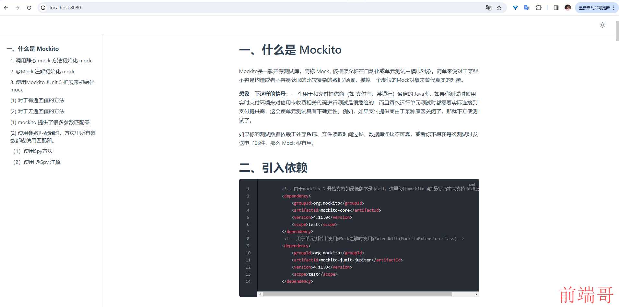Image resolution: width=619 pixels, height=307 pixels.
Task: Open sidebar item 1. 调用静态 mock 方法初始化 mock
Action: (x=51, y=60)
